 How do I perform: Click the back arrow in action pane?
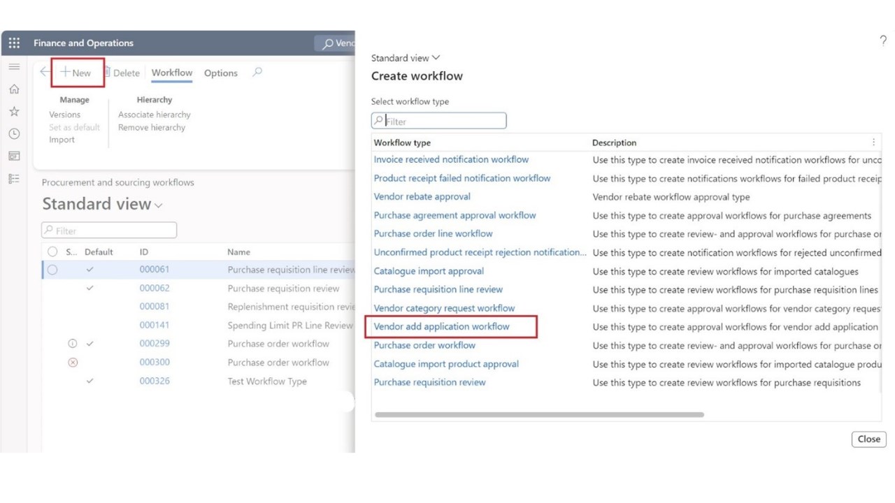point(45,72)
